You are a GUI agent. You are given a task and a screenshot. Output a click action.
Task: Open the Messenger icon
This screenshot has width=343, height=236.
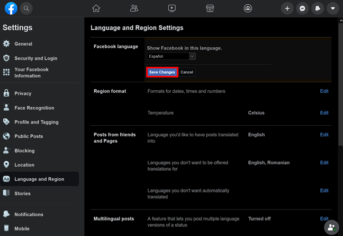coord(302,8)
